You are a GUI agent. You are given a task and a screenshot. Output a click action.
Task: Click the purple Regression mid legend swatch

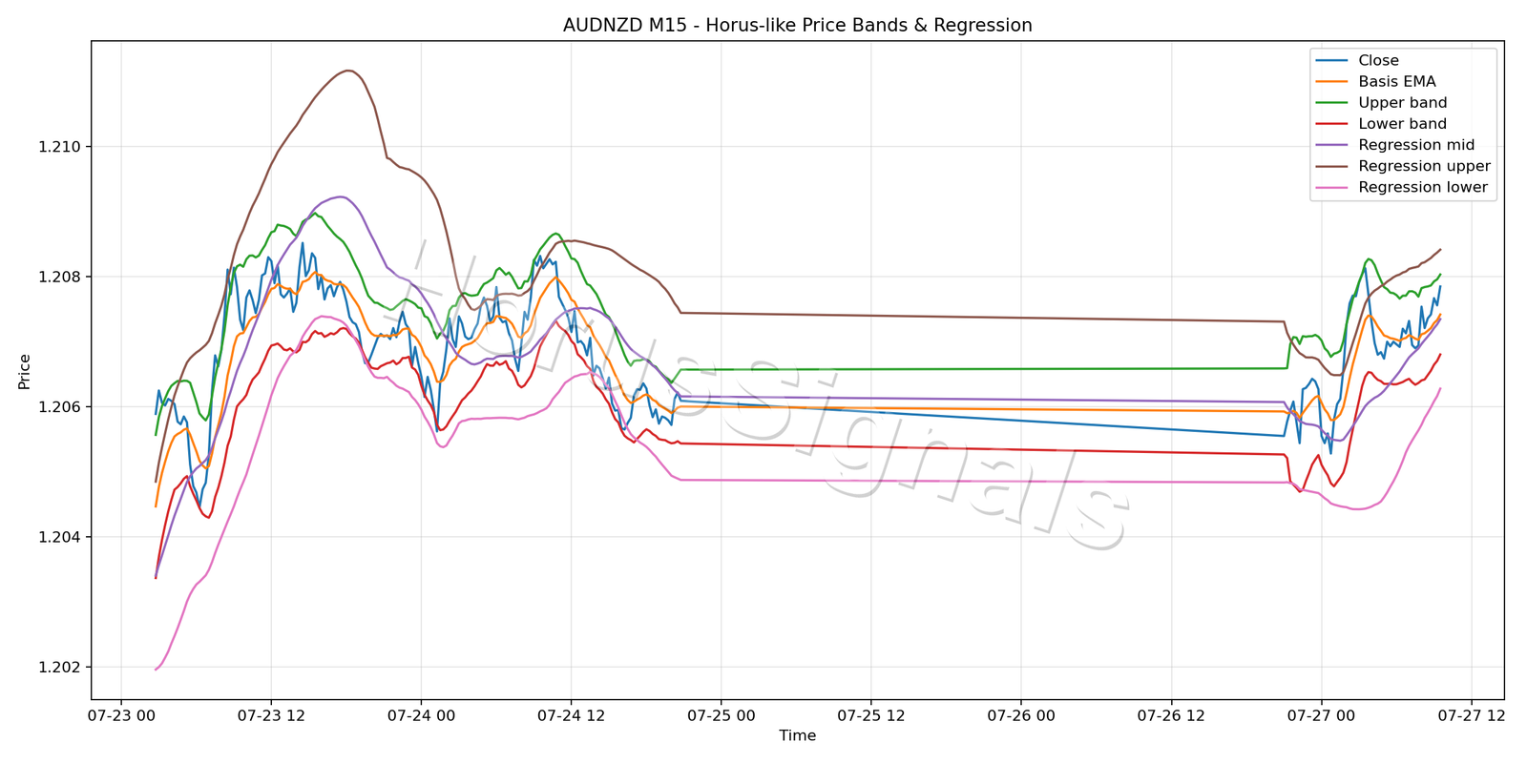[x=1331, y=145]
